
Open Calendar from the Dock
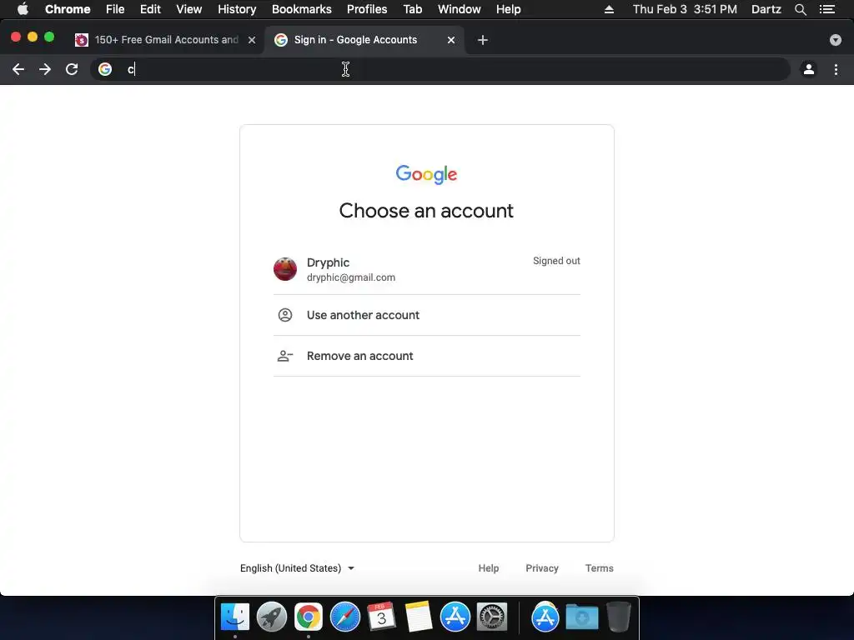point(381,617)
